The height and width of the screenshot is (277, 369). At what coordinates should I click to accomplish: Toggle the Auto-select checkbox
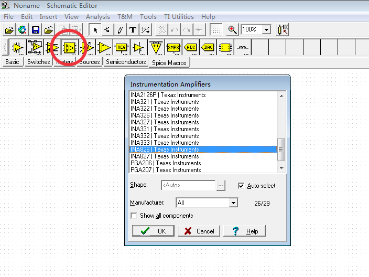241,186
